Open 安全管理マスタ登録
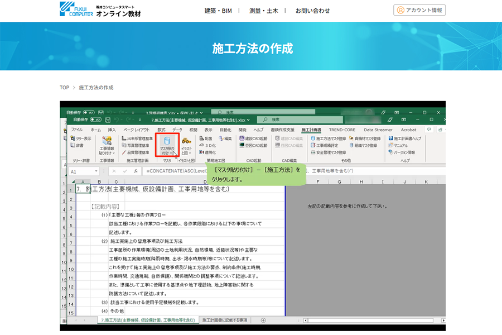502x335 pixels. coord(328,152)
